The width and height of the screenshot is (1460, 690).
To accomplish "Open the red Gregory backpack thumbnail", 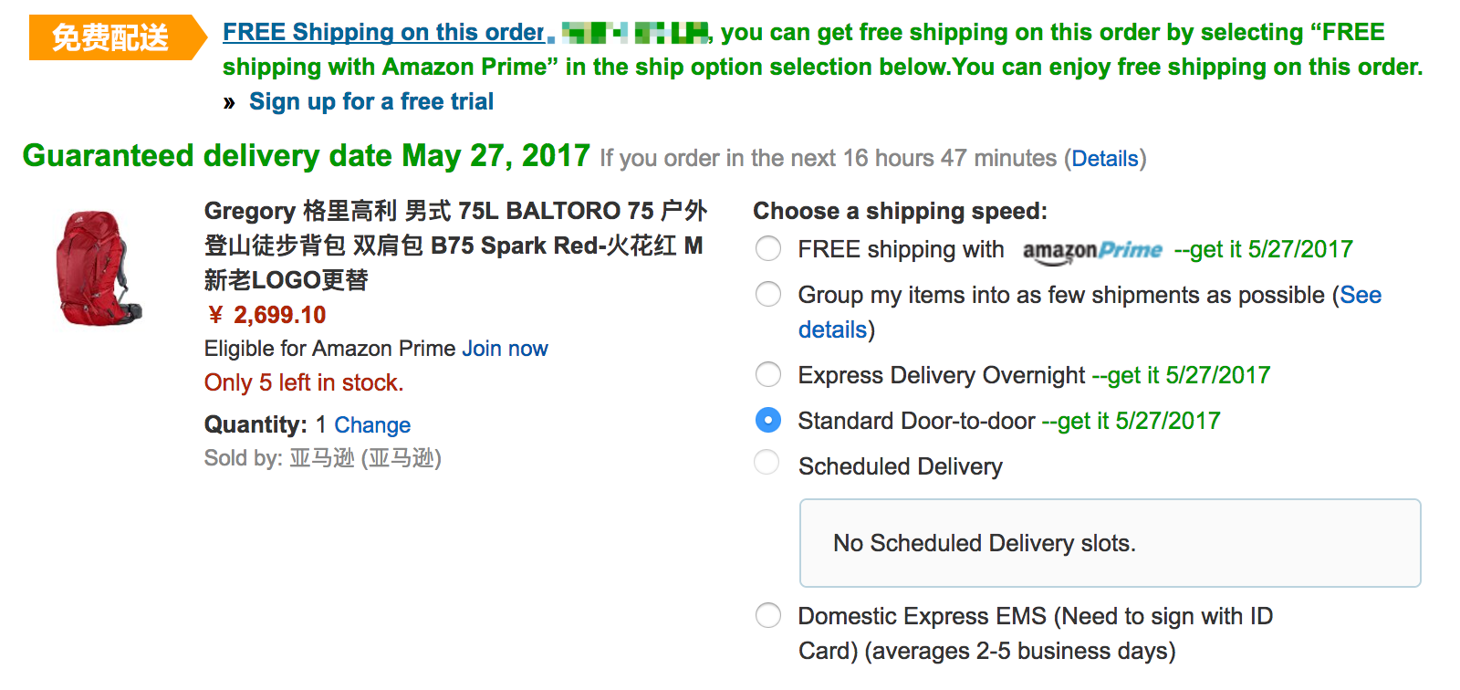I will point(98,267).
